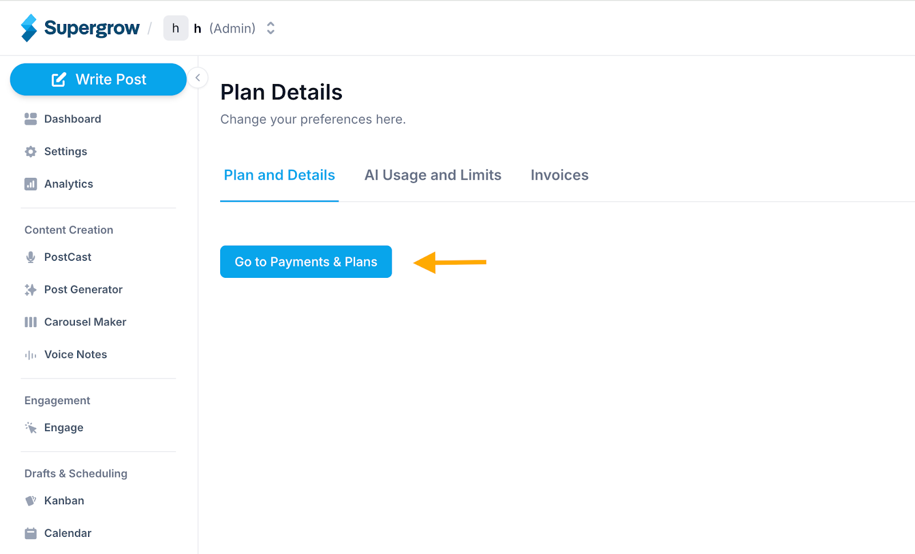This screenshot has height=554, width=915.
Task: Switch to the Invoices tab
Action: coord(559,175)
